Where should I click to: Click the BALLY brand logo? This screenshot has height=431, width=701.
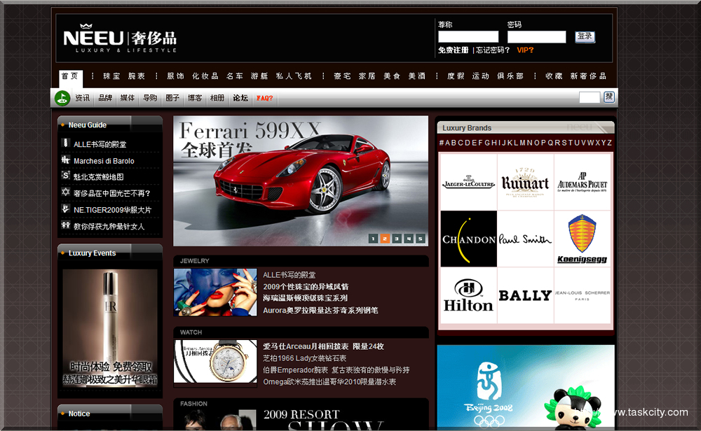click(525, 295)
